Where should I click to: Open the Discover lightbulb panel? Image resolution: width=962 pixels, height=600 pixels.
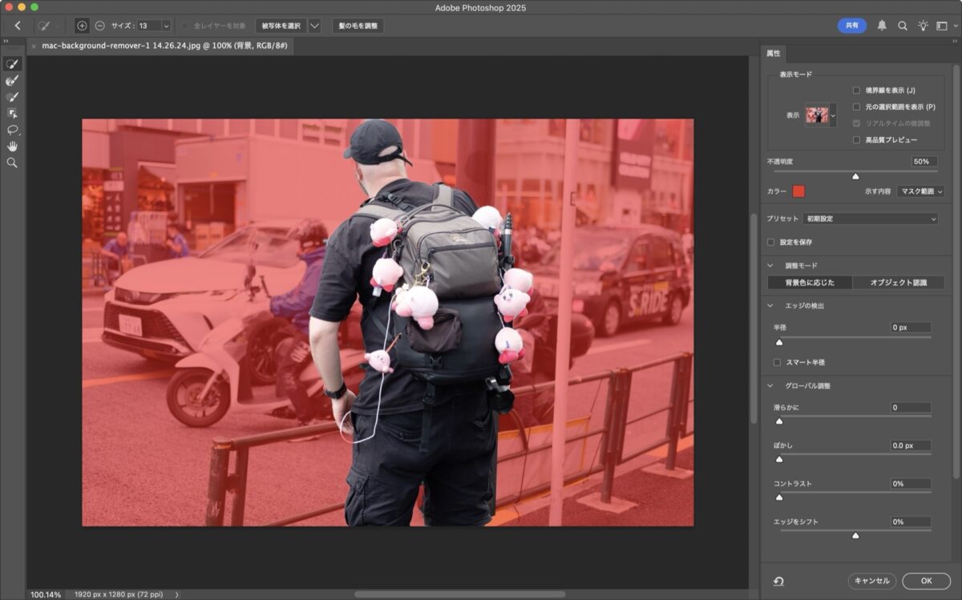pyautogui.click(x=923, y=26)
